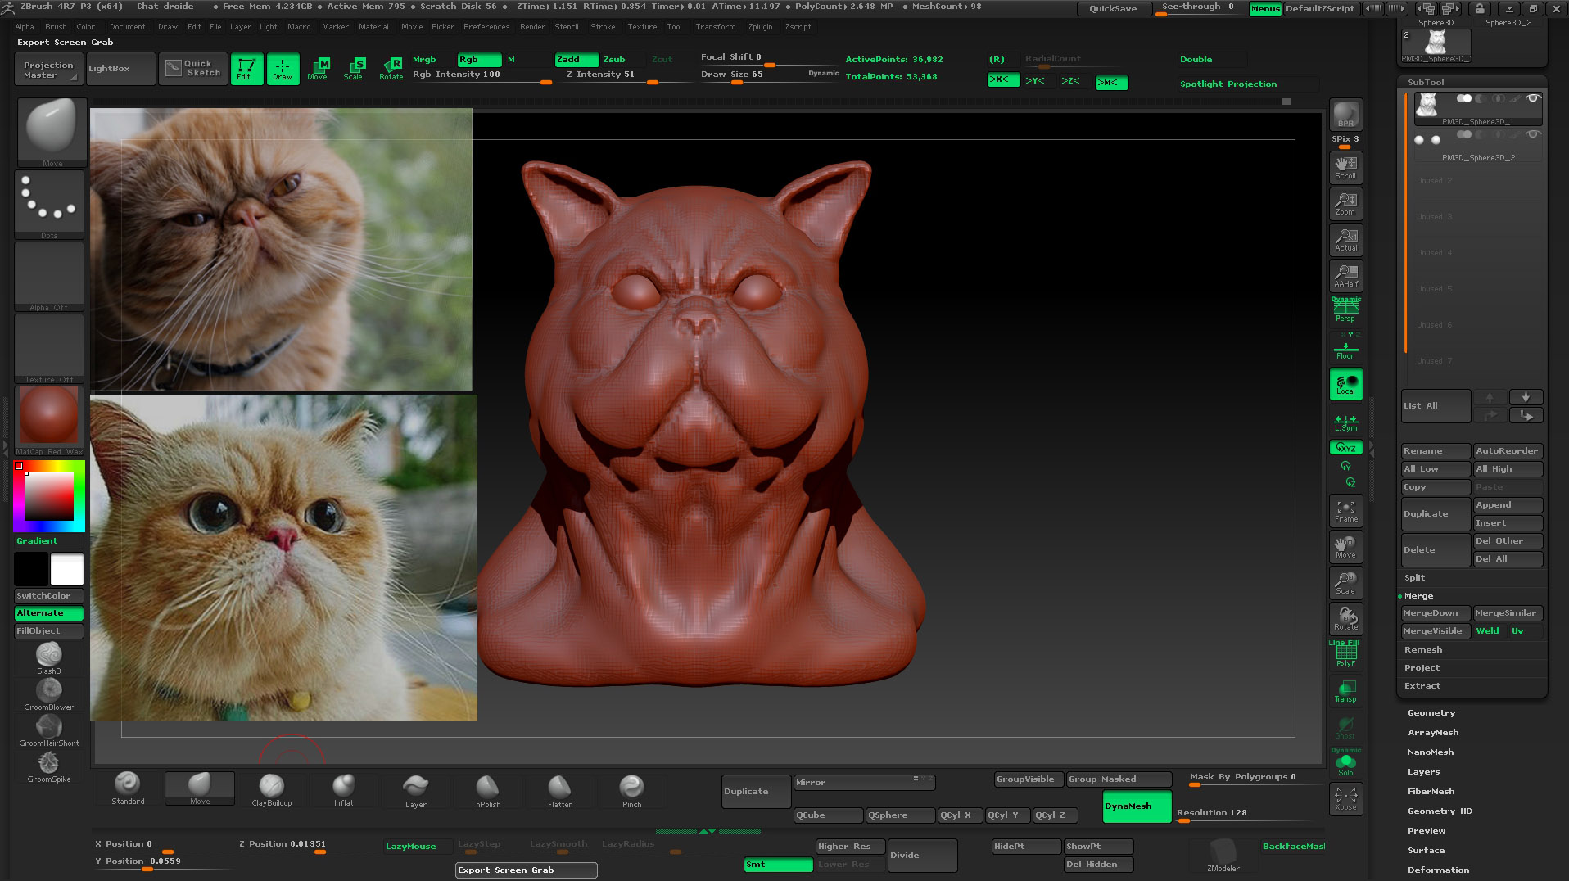Toggle Local symmetry L.Sym
The width and height of the screenshot is (1569, 881).
click(x=1345, y=422)
